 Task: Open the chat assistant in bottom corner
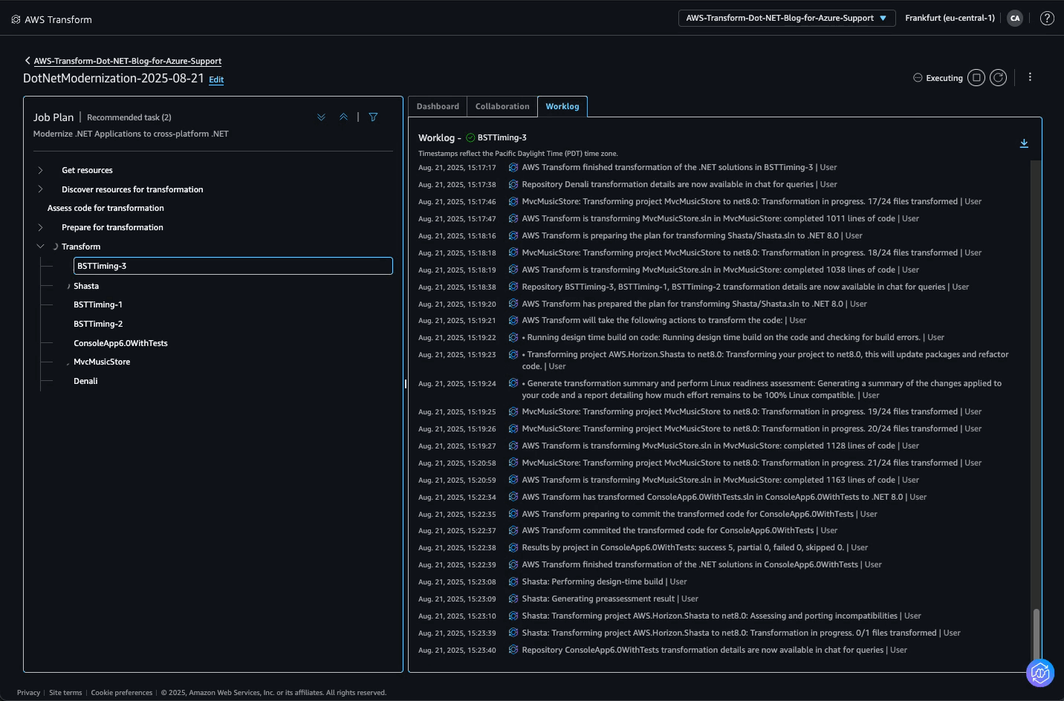pos(1039,673)
